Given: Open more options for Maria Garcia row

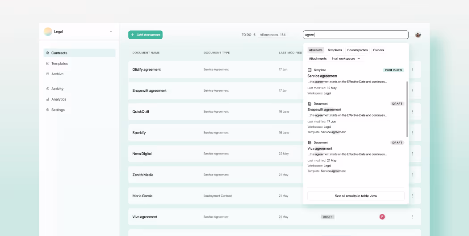Looking at the screenshot, I should [413, 196].
